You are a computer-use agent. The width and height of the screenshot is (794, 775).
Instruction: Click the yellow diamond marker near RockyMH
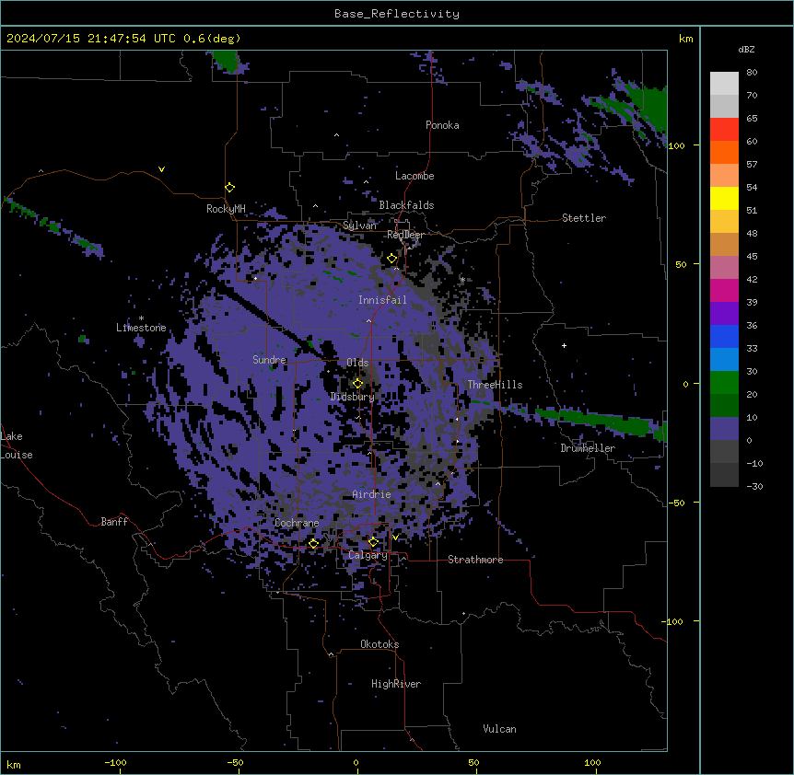click(230, 188)
